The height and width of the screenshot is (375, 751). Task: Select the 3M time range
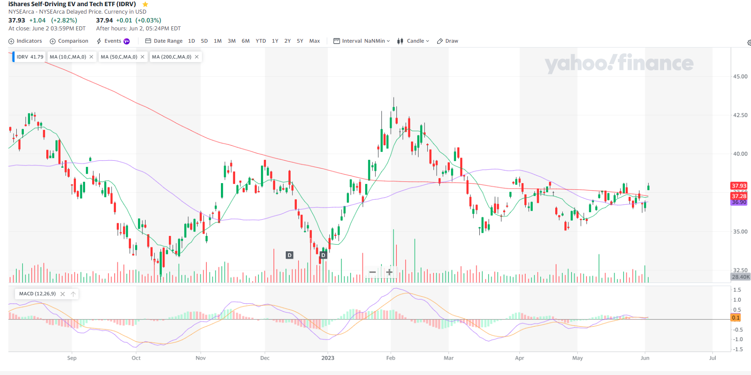(x=232, y=41)
